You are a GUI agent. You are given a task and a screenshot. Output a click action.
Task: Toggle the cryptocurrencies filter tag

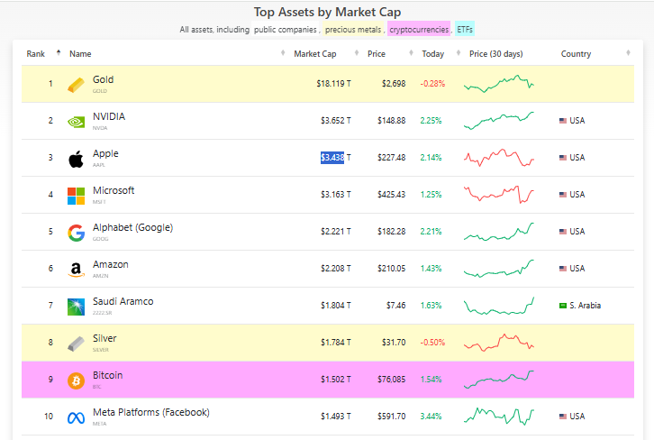coord(418,30)
